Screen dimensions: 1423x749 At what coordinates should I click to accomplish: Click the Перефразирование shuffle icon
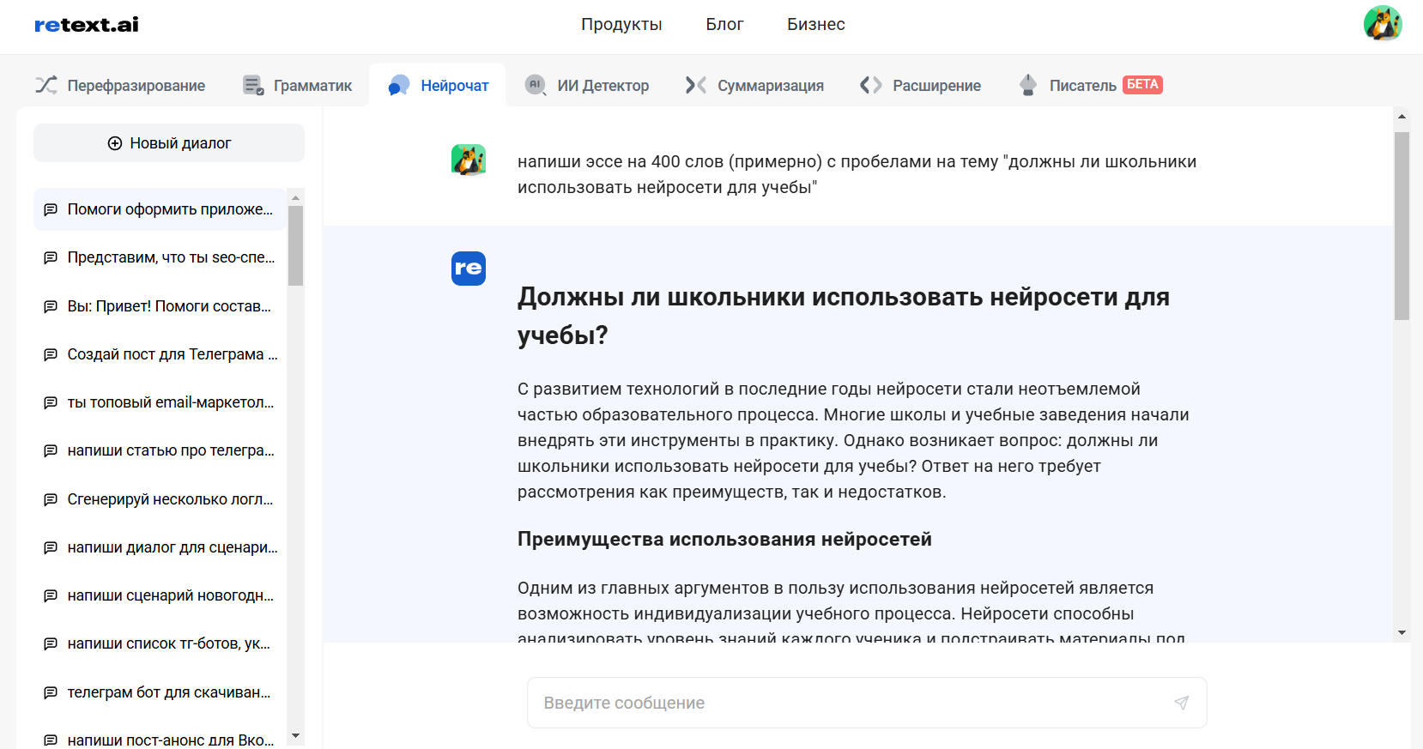pyautogui.click(x=46, y=85)
